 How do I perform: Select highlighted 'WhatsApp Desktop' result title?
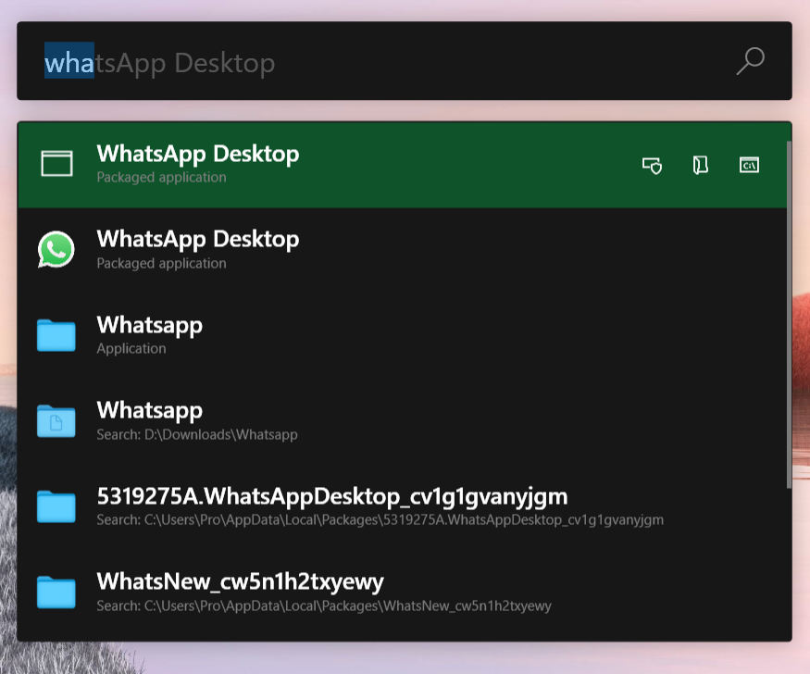[198, 154]
